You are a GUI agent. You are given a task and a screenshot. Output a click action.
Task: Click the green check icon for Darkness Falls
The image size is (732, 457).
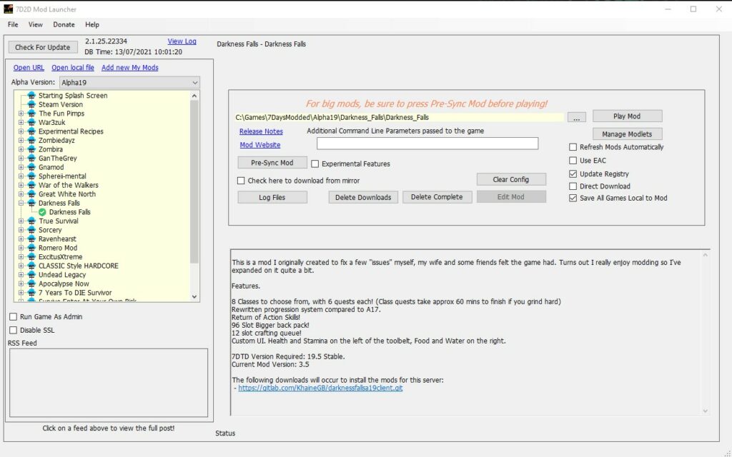point(42,212)
